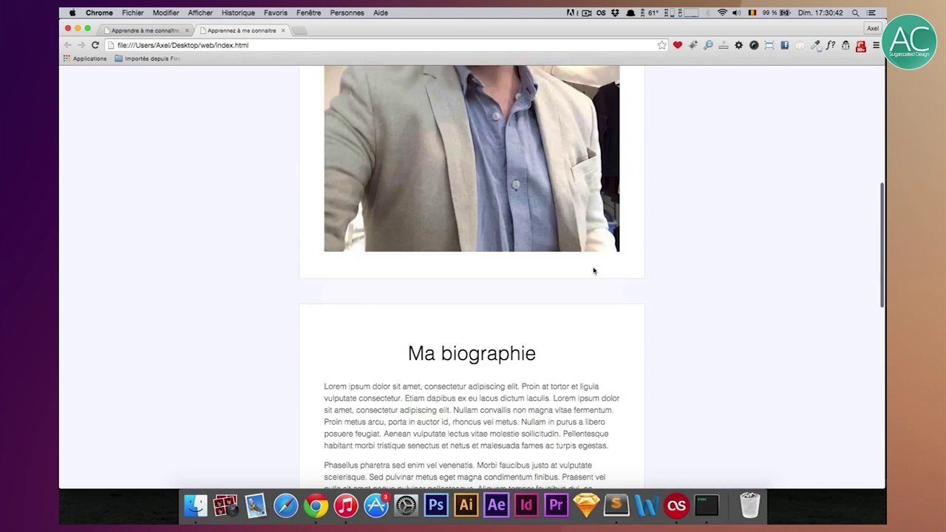This screenshot has height=532, width=946.
Task: Open the Trash in the Dock
Action: [749, 505]
